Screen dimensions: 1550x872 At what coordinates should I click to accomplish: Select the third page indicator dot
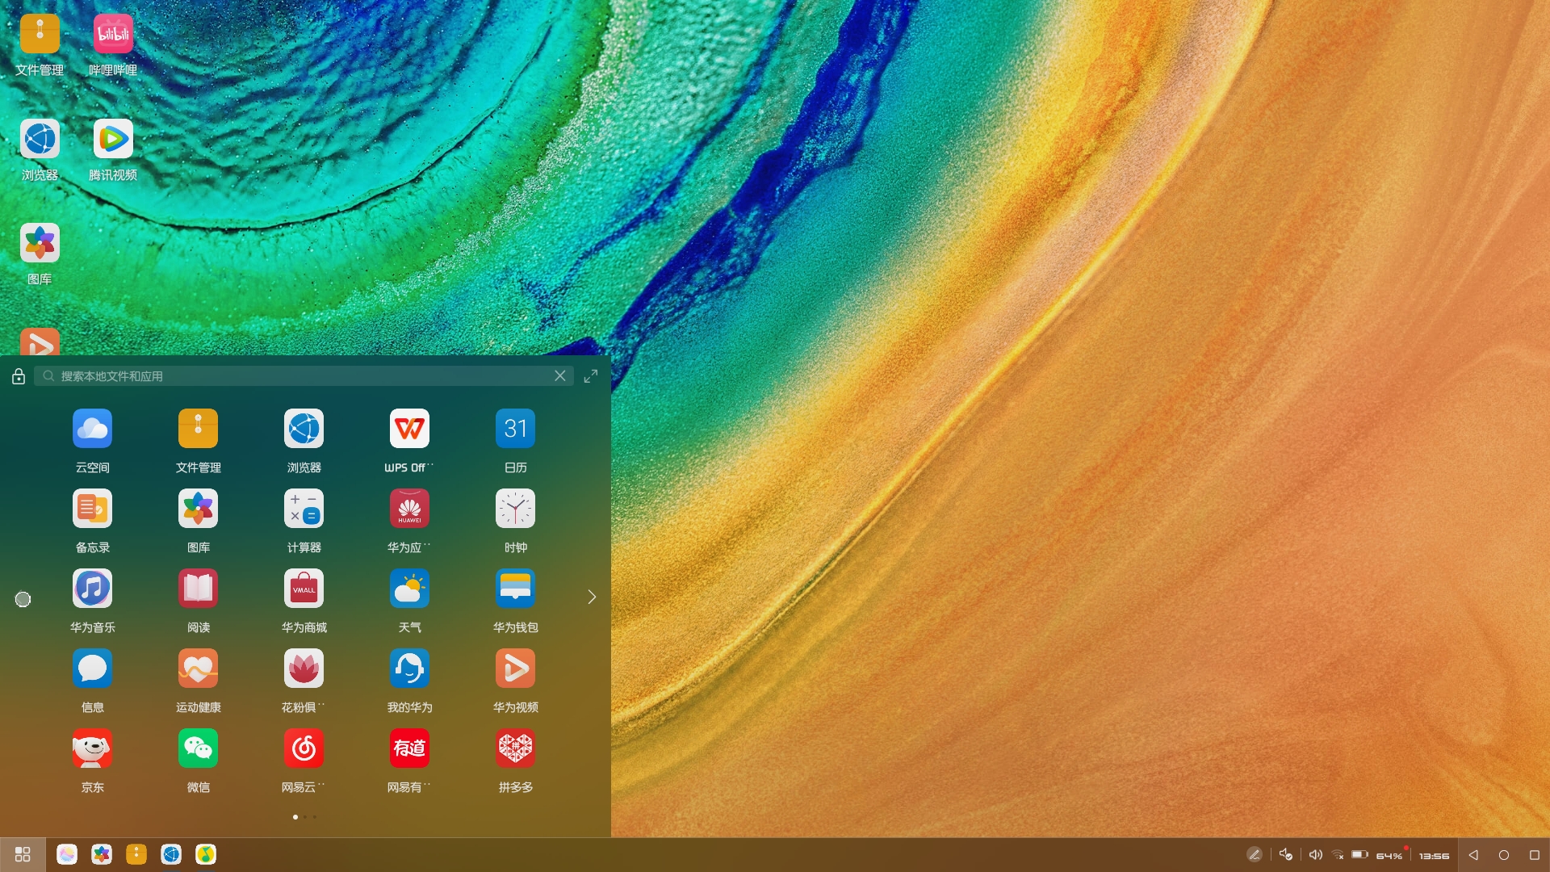click(315, 817)
